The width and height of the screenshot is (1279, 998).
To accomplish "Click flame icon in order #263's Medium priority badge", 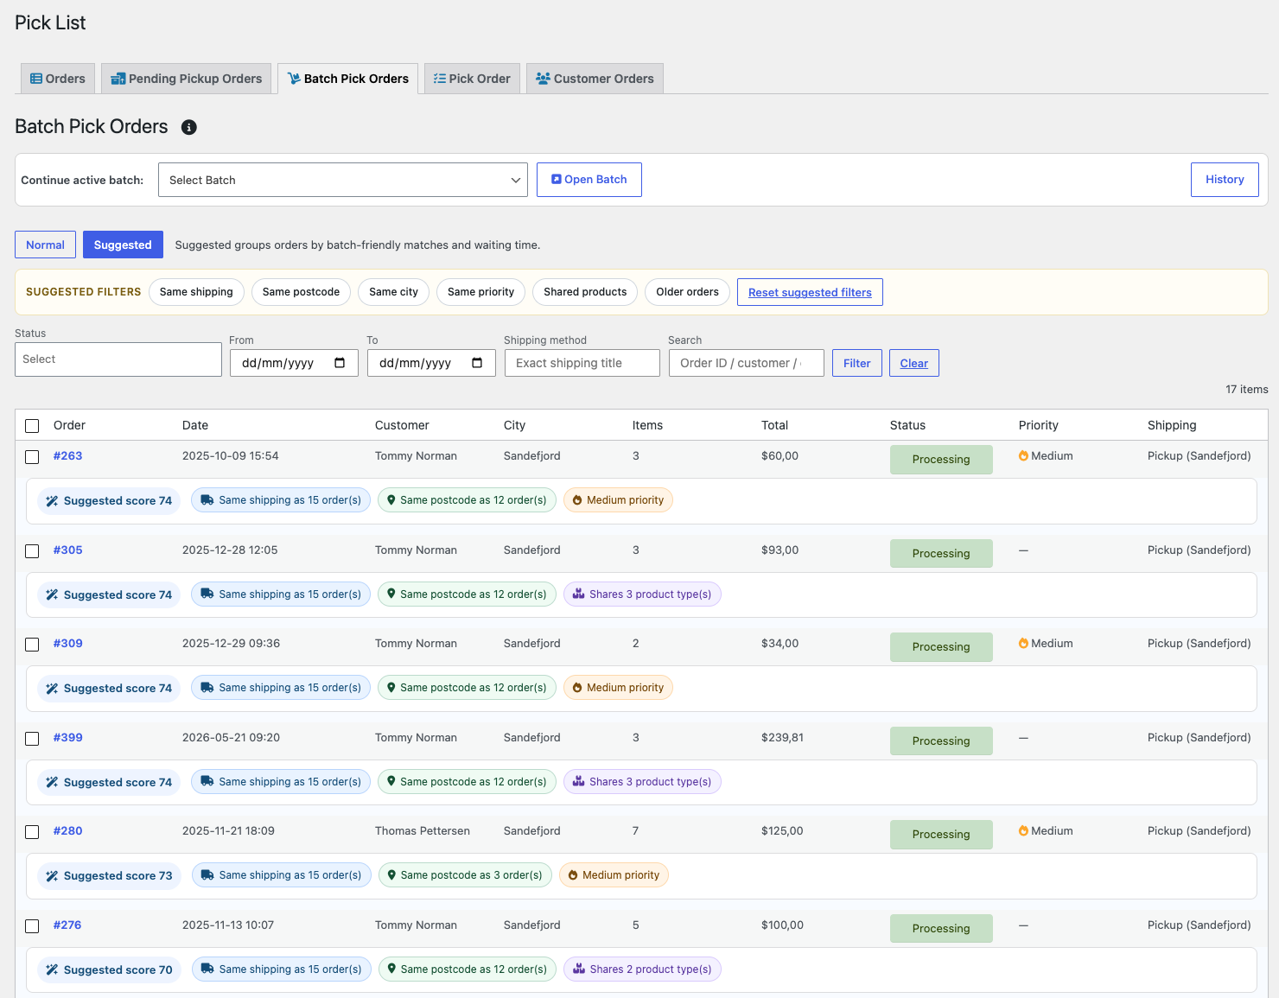I will pyautogui.click(x=577, y=500).
